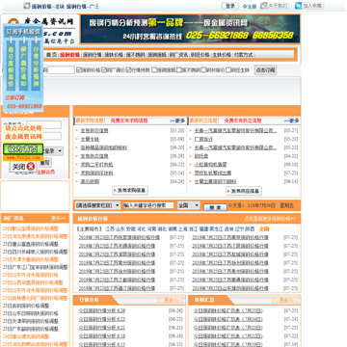Enable the 废铜废铝 subscription checkbox
347x347 pixels.
click(x=154, y=69)
